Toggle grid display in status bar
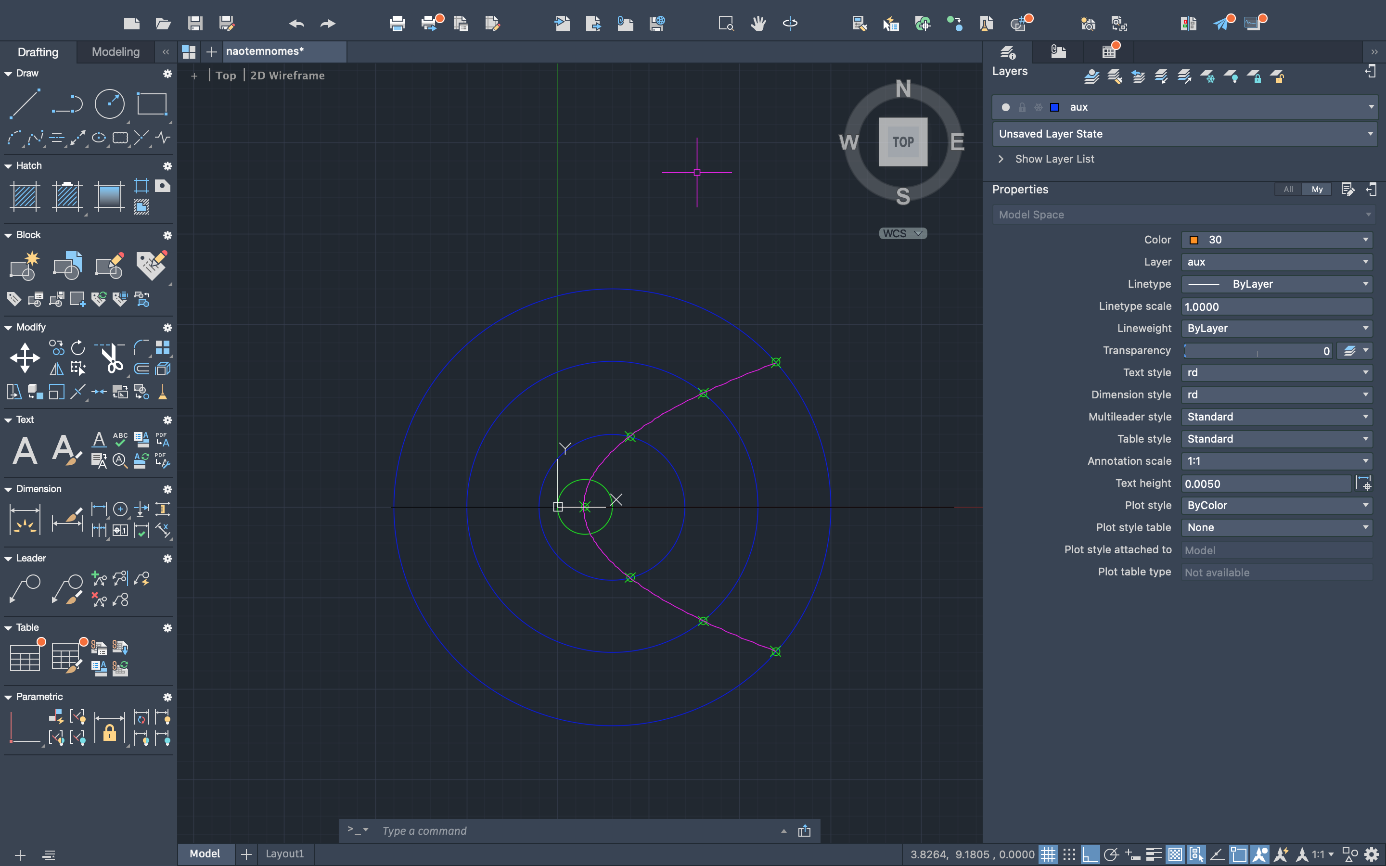This screenshot has height=866, width=1386. [1048, 854]
